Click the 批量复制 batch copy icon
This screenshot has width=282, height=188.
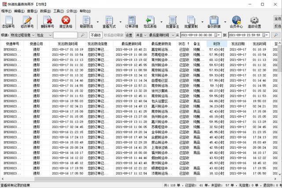point(191,22)
